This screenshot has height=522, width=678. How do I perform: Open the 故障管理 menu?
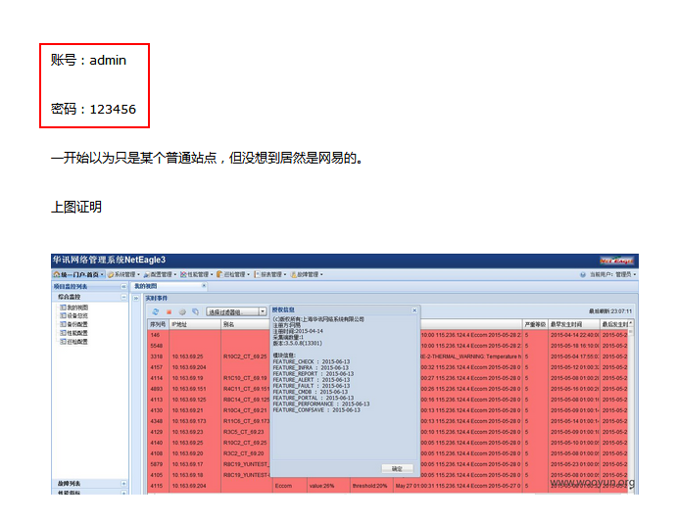point(307,274)
